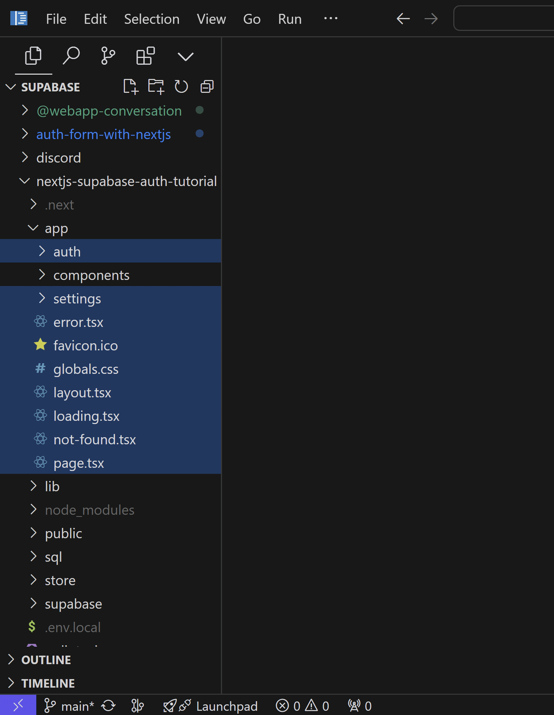Expand the public folder
Screen dimensions: 554x715
click(x=111, y=534)
